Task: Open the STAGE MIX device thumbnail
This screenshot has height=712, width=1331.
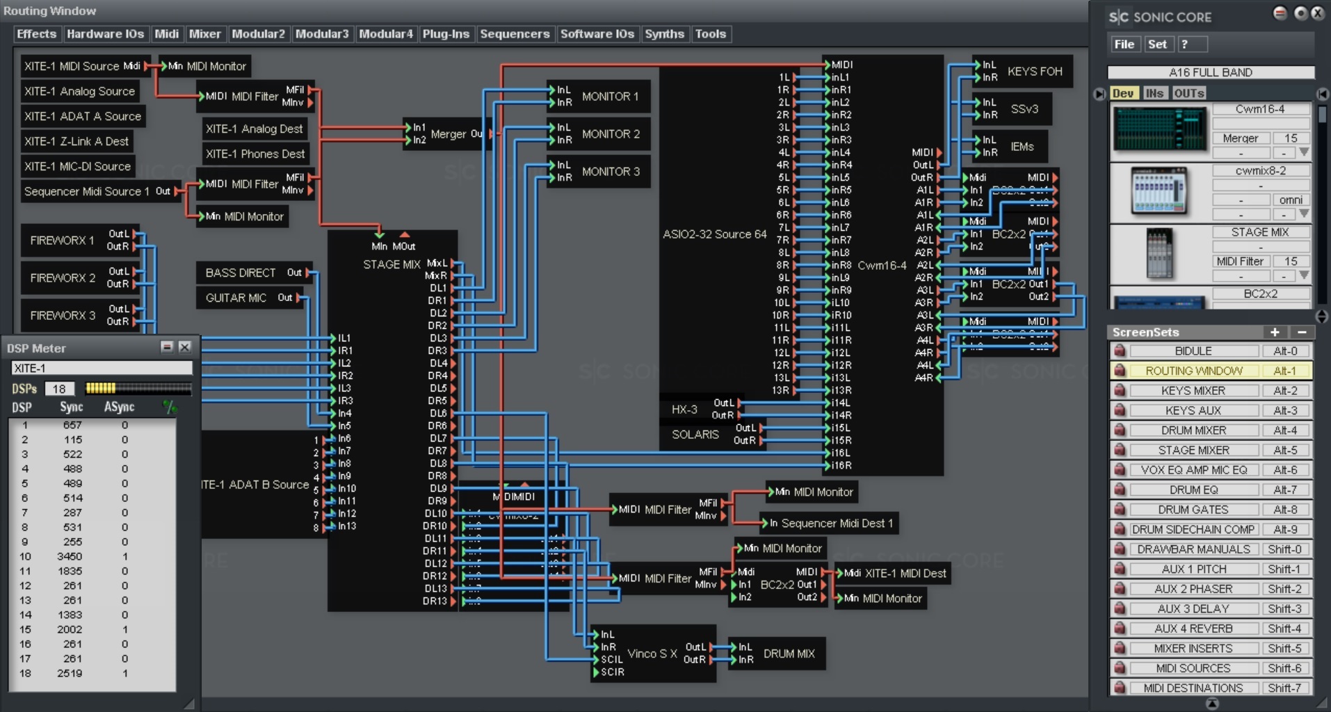Action: click(x=1159, y=253)
